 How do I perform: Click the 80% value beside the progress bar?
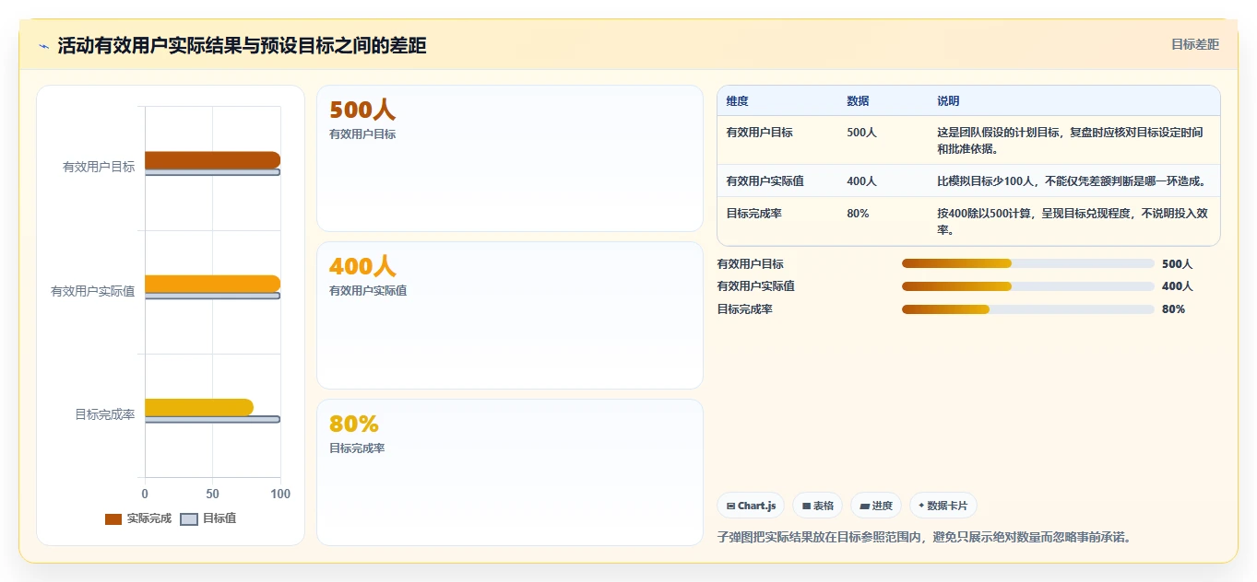tap(1173, 309)
